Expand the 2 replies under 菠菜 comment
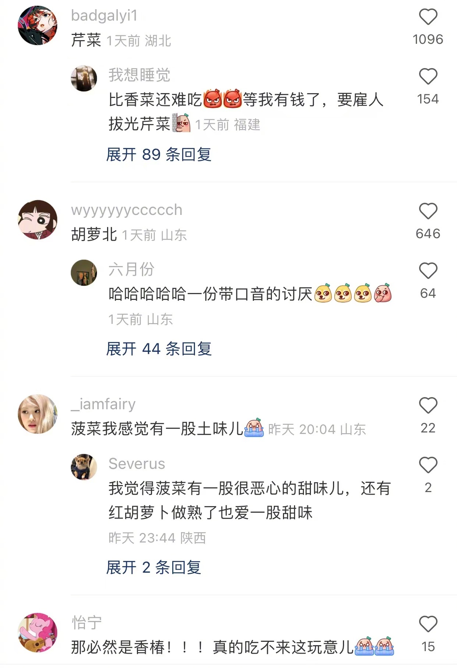 [154, 567]
